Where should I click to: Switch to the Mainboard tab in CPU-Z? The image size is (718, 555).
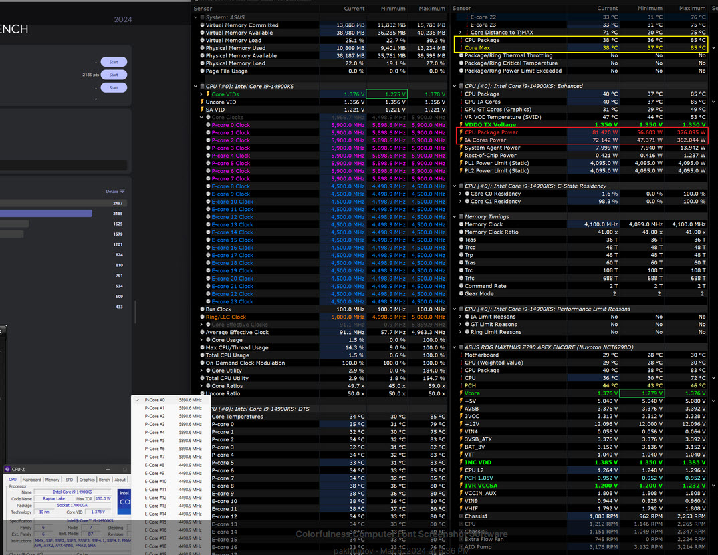(32, 480)
